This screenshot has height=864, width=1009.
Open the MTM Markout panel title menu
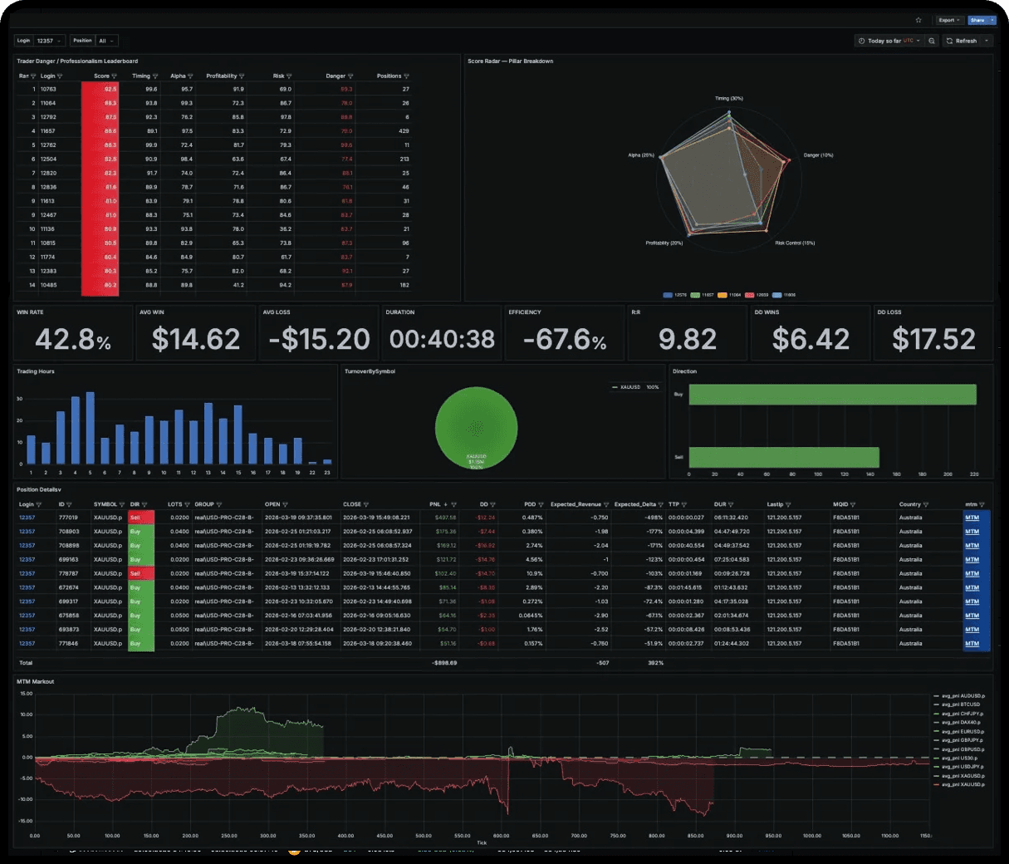click(33, 681)
